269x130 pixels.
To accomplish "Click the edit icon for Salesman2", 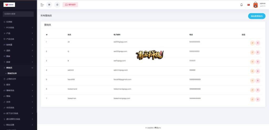I will coord(252,90).
